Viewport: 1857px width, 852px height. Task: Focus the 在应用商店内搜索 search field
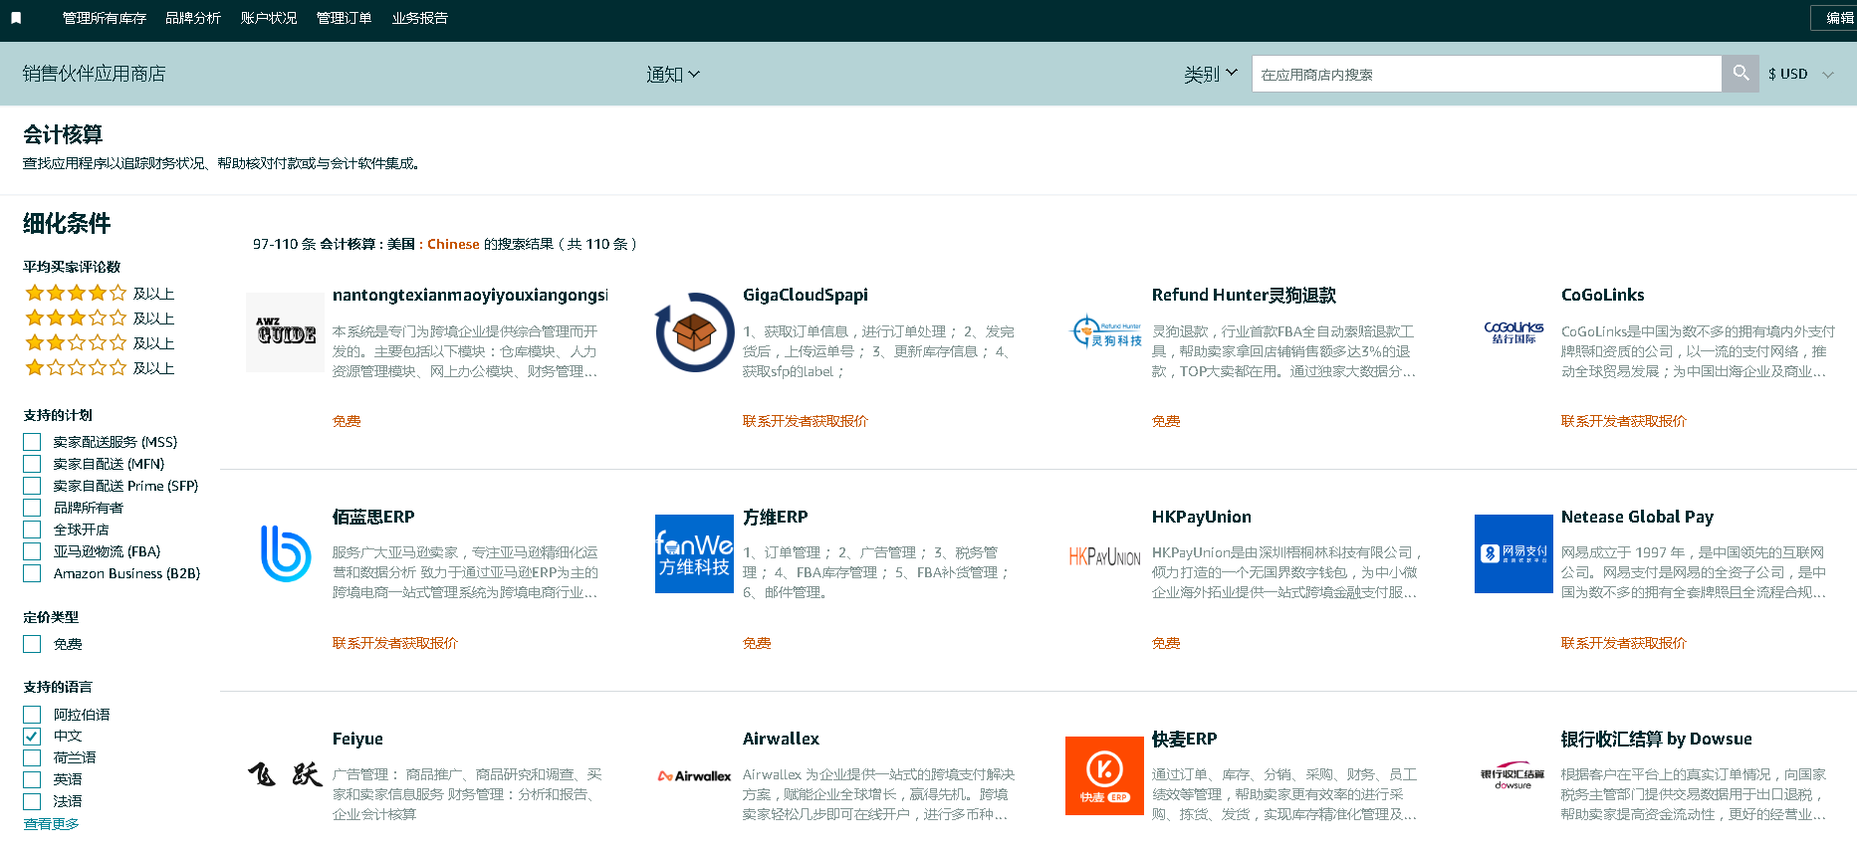point(1487,74)
